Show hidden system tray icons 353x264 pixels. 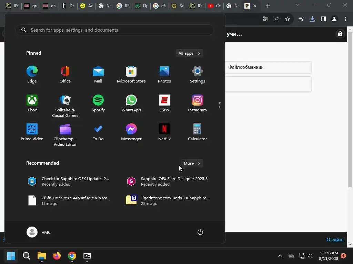(280, 256)
